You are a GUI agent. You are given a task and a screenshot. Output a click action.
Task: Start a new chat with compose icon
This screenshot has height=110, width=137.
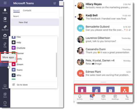pyautogui.click(x=55, y=3)
